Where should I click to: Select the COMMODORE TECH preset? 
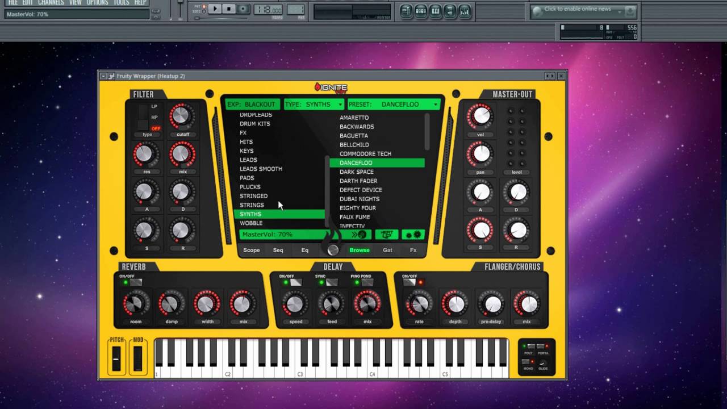point(365,154)
